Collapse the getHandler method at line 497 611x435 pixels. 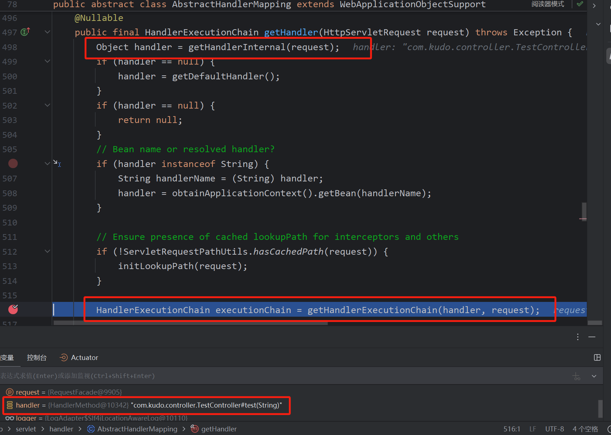pyautogui.click(x=47, y=32)
